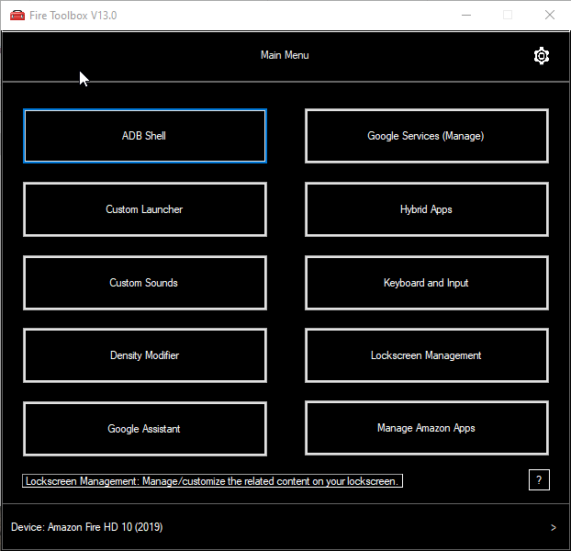This screenshot has width=571, height=551.
Task: Go to Lockscreen Management
Action: [427, 355]
